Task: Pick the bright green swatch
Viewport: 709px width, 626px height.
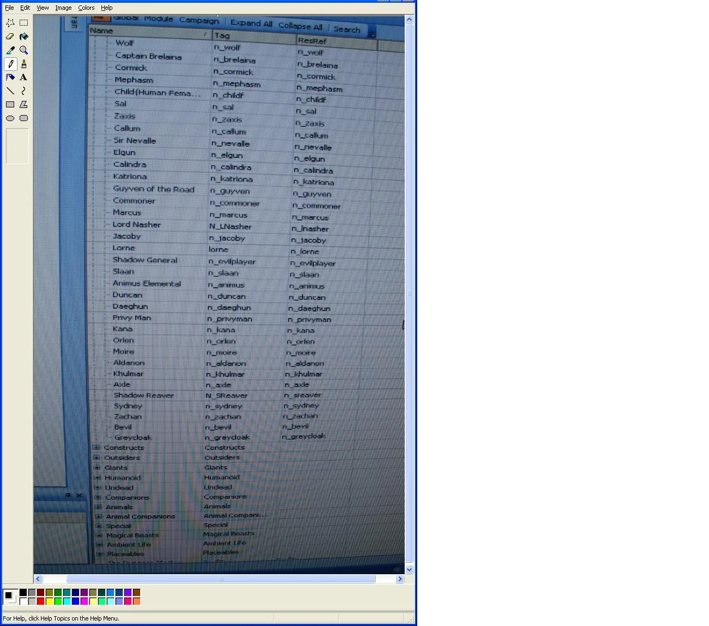Action: coord(58,601)
